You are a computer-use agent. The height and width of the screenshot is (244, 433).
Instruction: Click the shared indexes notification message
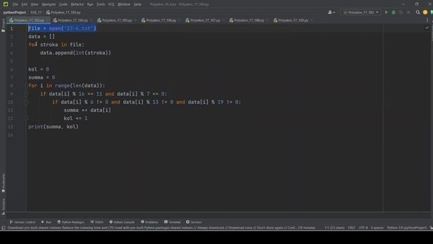click(x=162, y=228)
